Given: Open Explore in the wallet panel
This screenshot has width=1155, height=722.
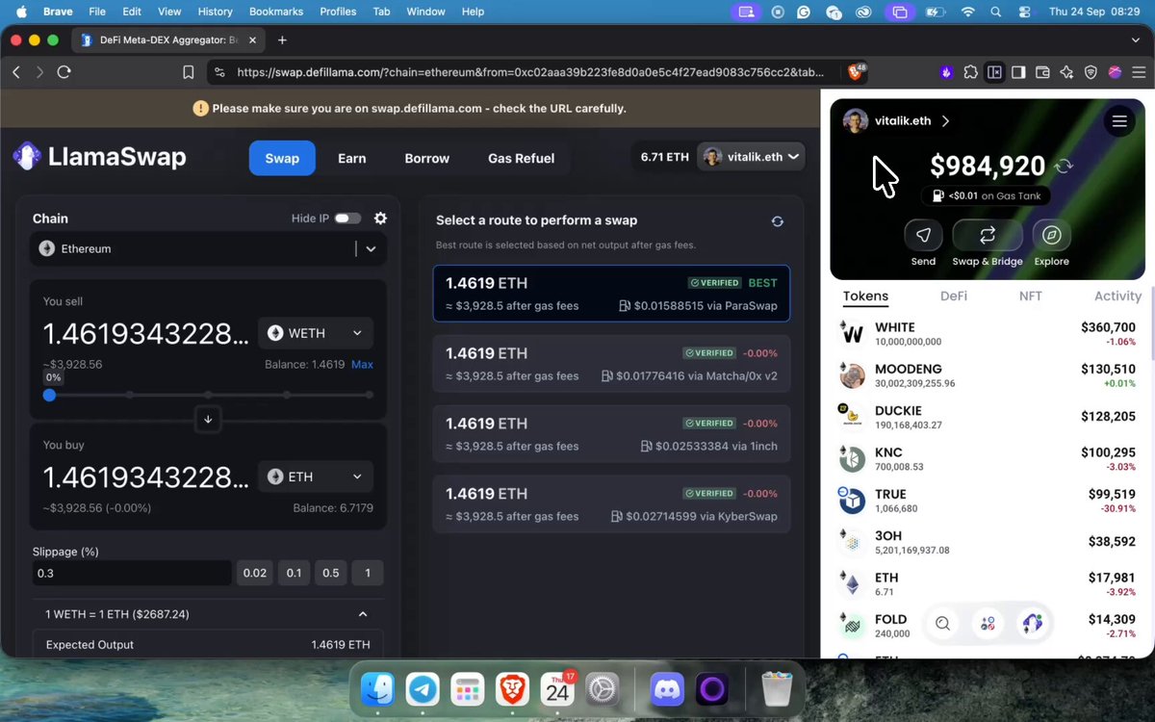Looking at the screenshot, I should click(x=1052, y=235).
